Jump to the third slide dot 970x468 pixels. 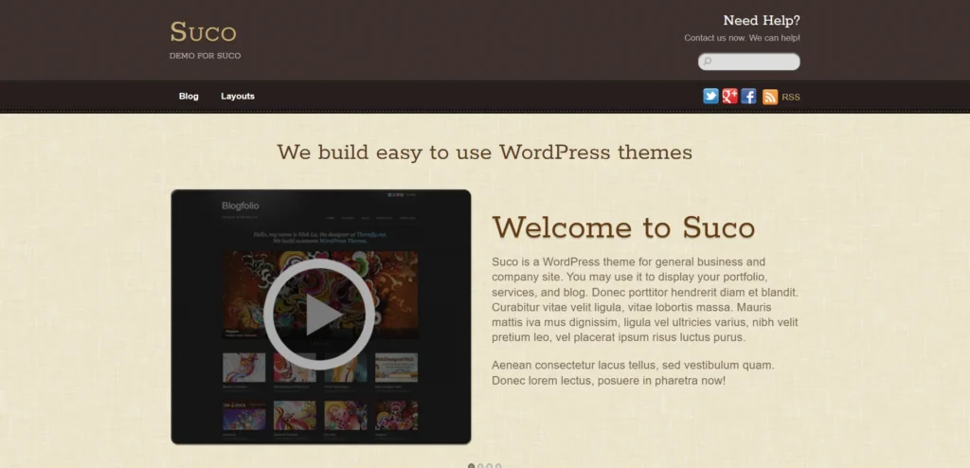490,465
